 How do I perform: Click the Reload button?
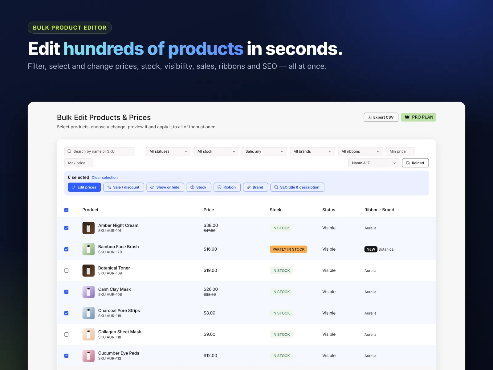click(415, 163)
